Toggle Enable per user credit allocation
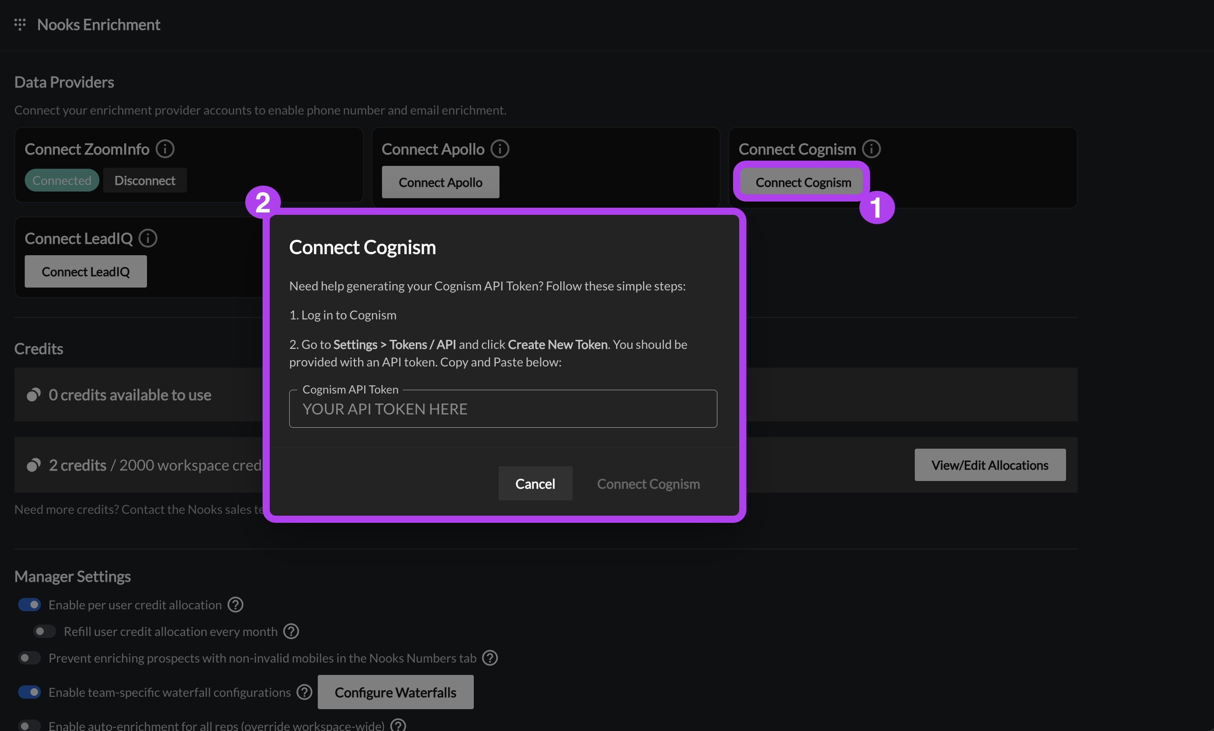Screen dimensions: 1214x731 [29, 605]
